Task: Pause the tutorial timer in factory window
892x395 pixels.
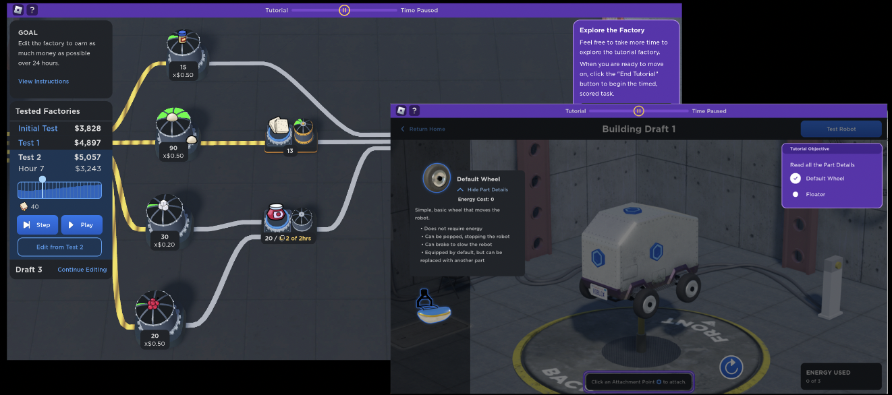Action: click(344, 10)
